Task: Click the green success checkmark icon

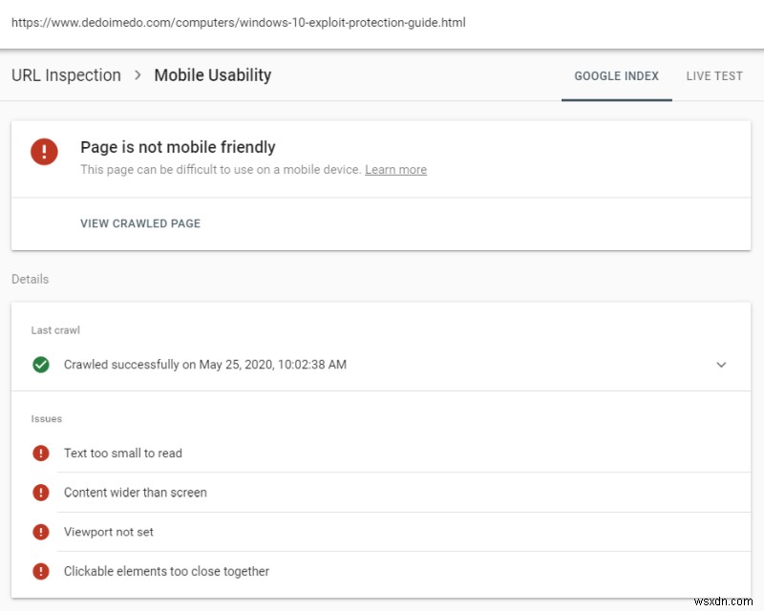Action: [43, 364]
